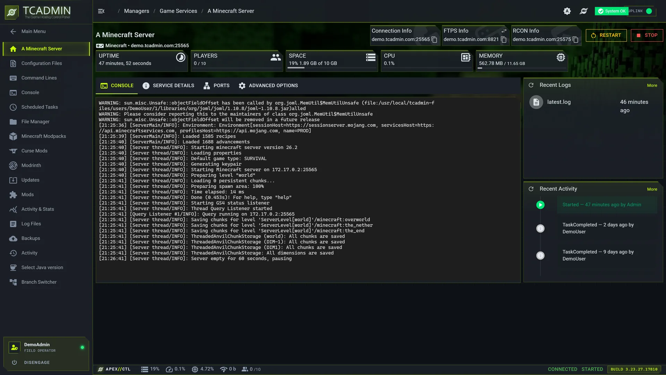Copy Connection Info address demo.tcadmin.com:25565

434,40
